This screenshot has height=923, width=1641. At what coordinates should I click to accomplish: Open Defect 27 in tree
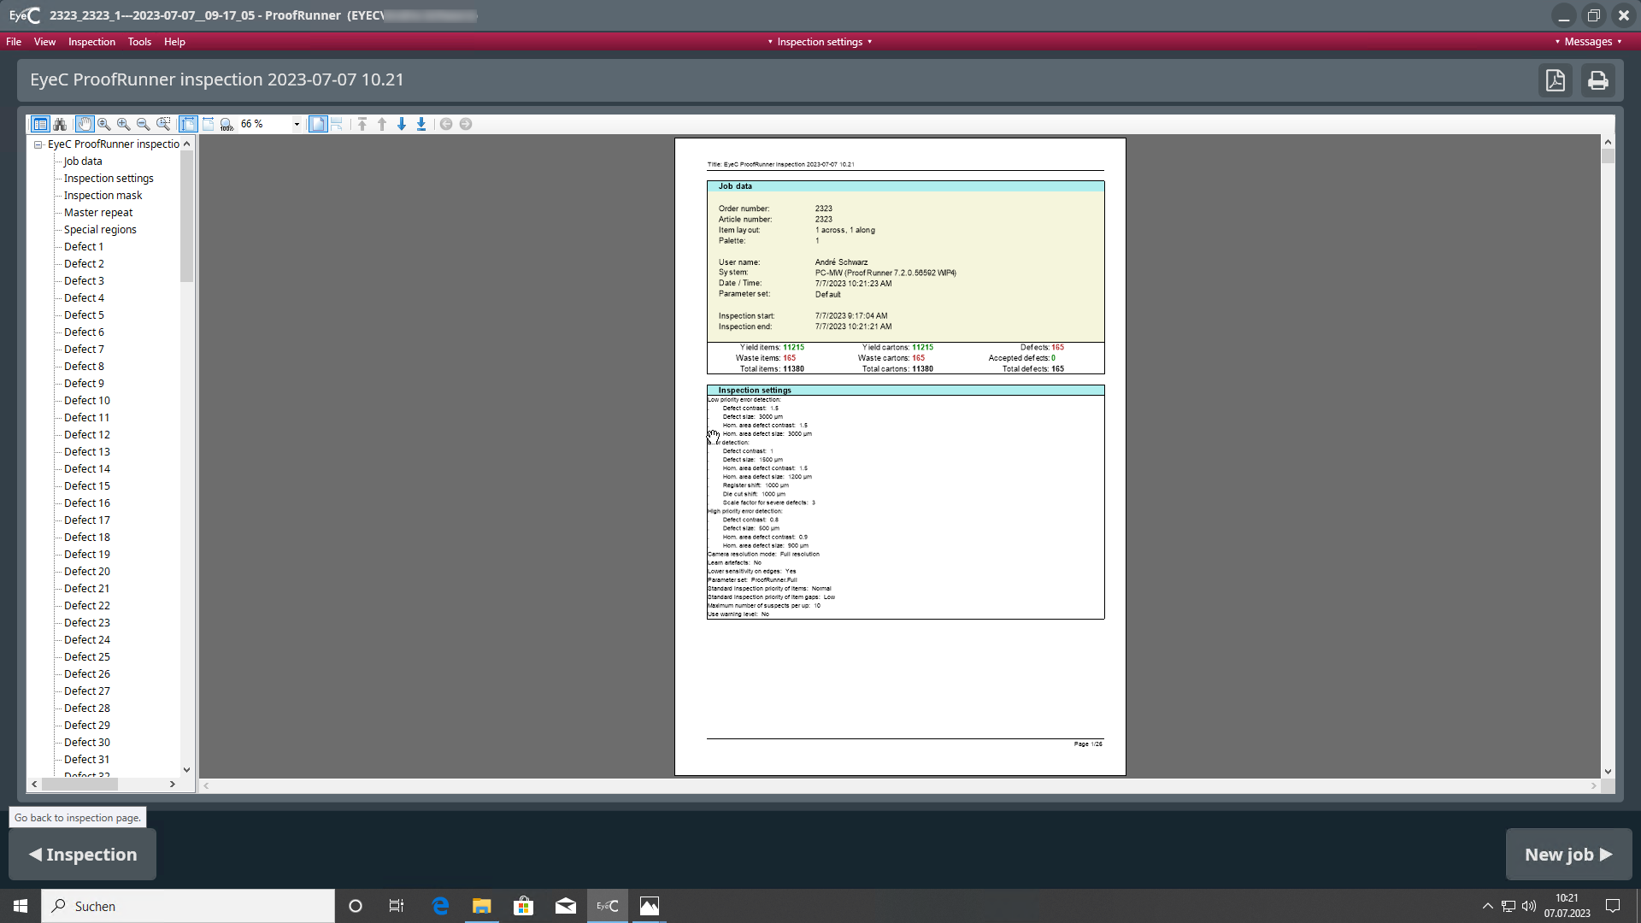click(x=87, y=691)
